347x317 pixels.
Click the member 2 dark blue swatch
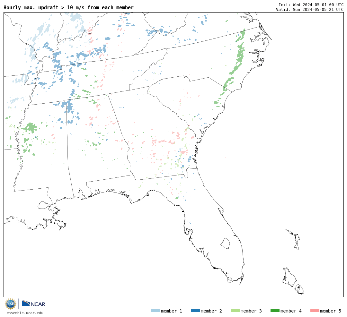(195, 311)
